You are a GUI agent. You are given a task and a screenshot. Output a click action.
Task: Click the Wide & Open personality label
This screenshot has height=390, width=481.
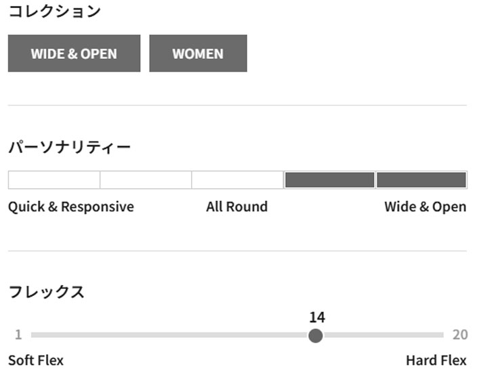[425, 207]
